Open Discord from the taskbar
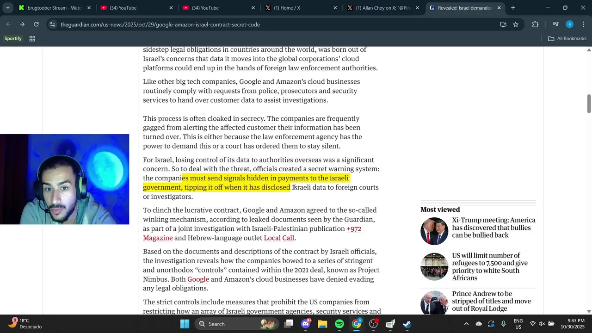Viewport: 592px width, 333px height. [x=306, y=324]
